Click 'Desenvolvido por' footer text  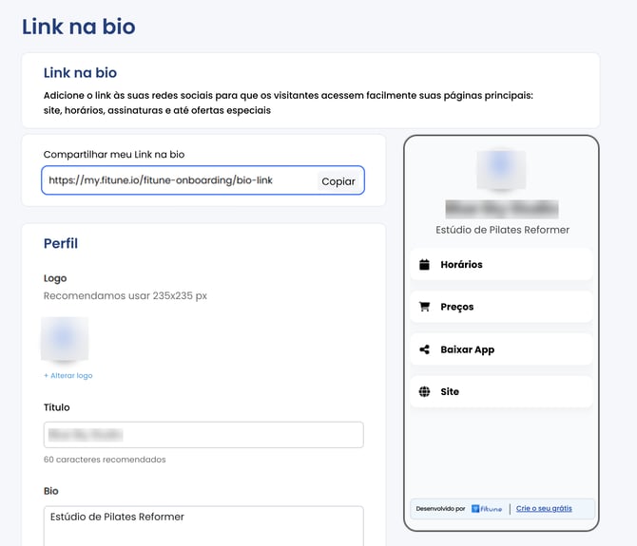pos(440,509)
